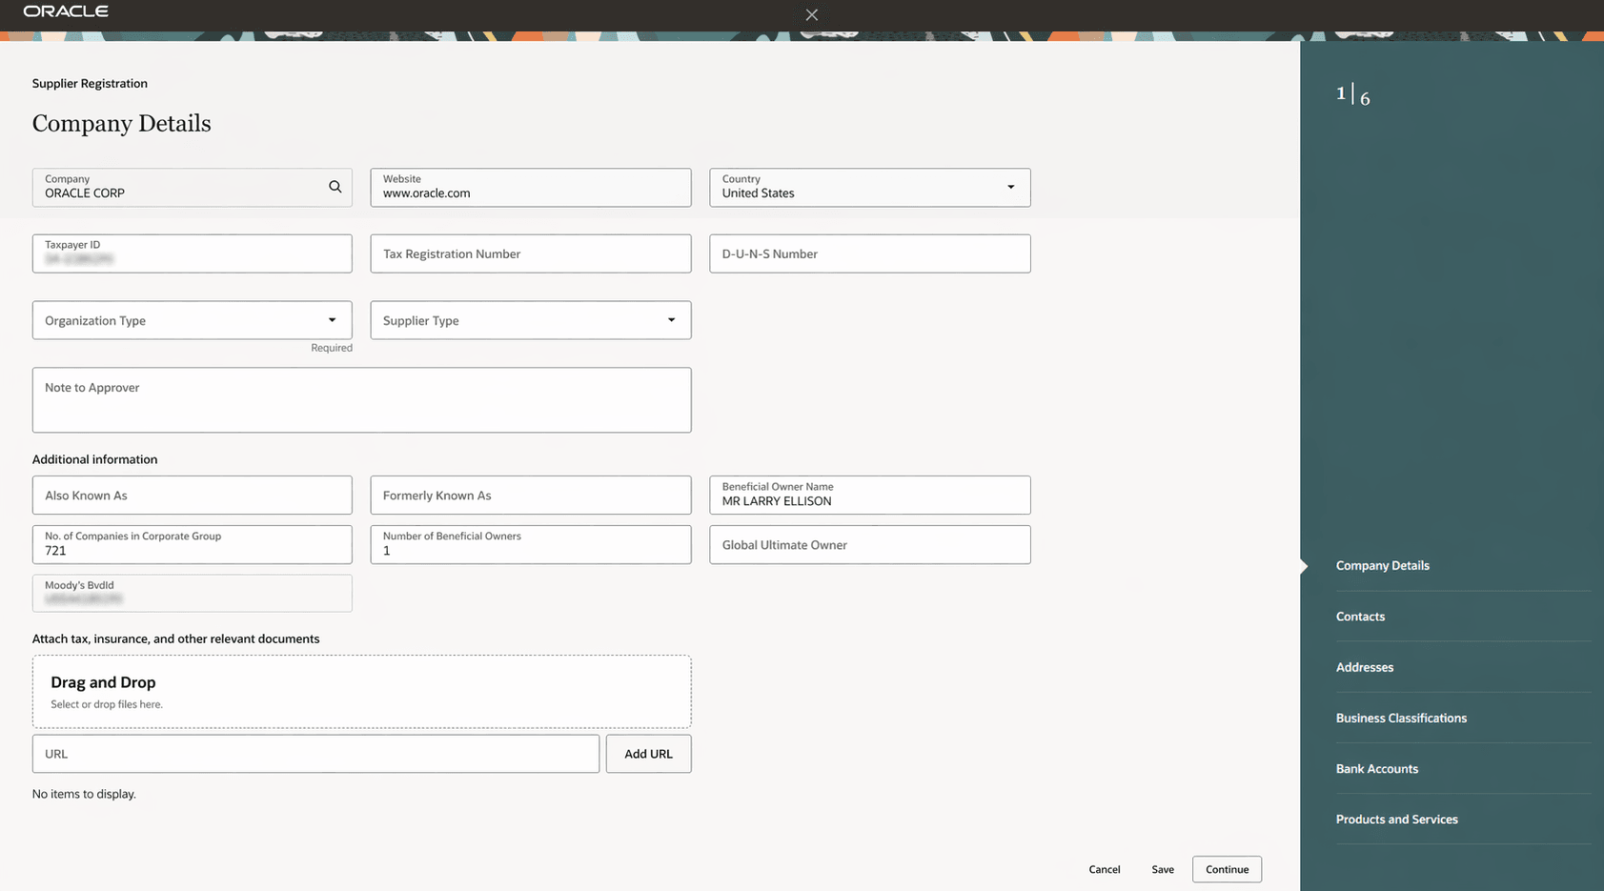Click the Moody's BvdId field

coord(192,593)
